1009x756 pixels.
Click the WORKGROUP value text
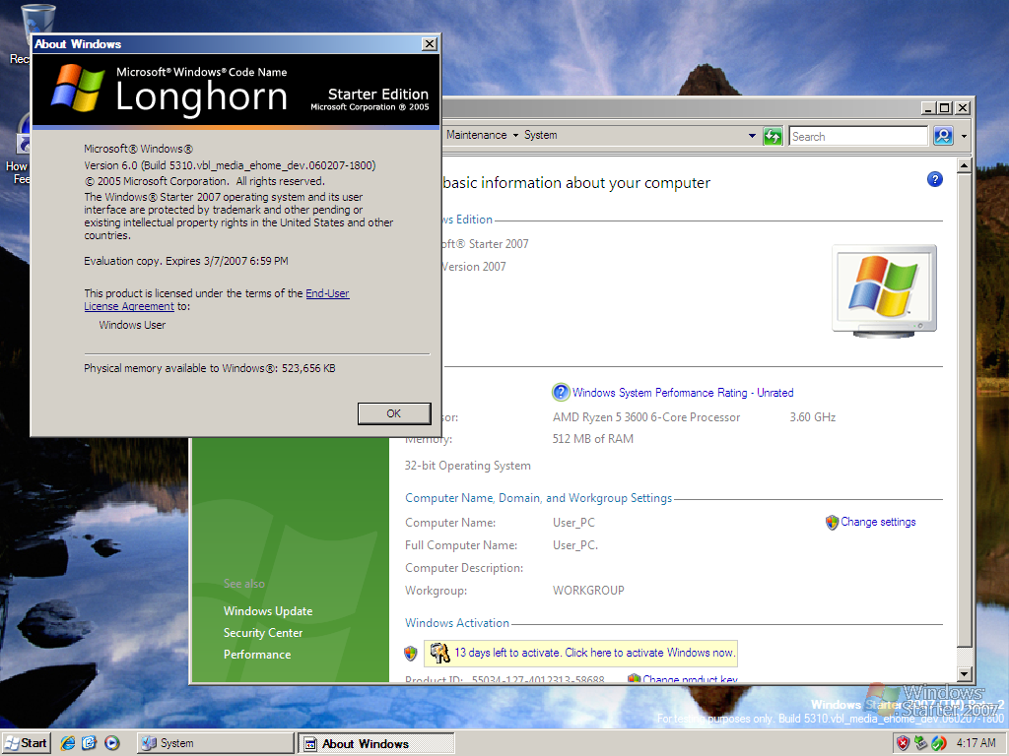(x=588, y=591)
